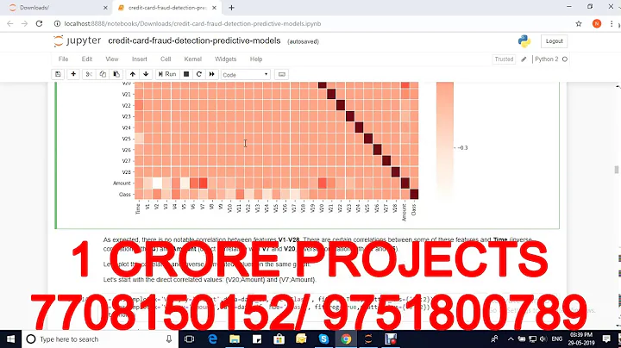Screen dimensions: 621x348
Task: Click the Amount vs V7 heatmap cell
Action: pos(204,183)
